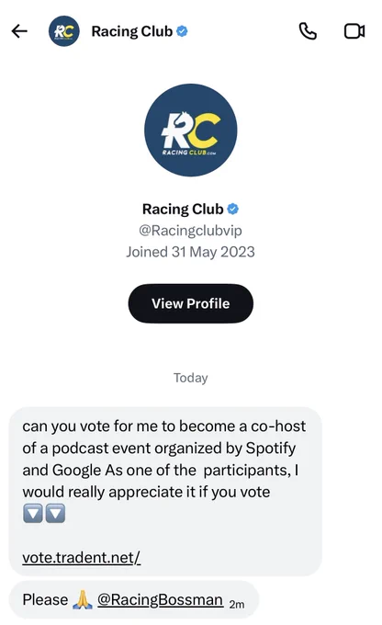Start a video call with Racing Club
Image resolution: width=382 pixels, height=625 pixels.
[354, 31]
